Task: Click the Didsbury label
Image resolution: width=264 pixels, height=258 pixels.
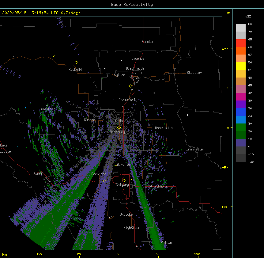Action: coord(117,132)
